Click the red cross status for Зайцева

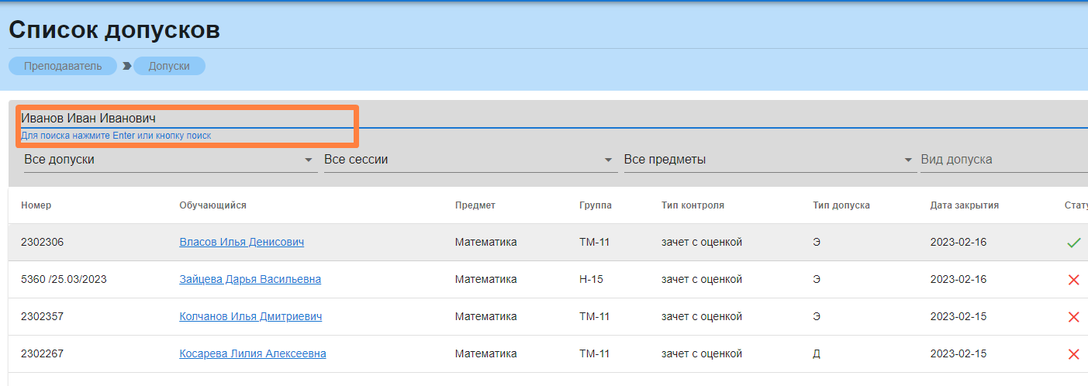point(1073,280)
